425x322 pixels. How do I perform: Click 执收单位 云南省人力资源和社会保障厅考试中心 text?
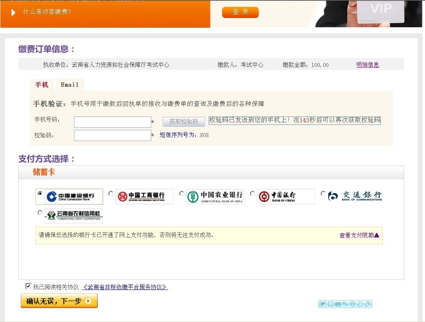coord(106,65)
